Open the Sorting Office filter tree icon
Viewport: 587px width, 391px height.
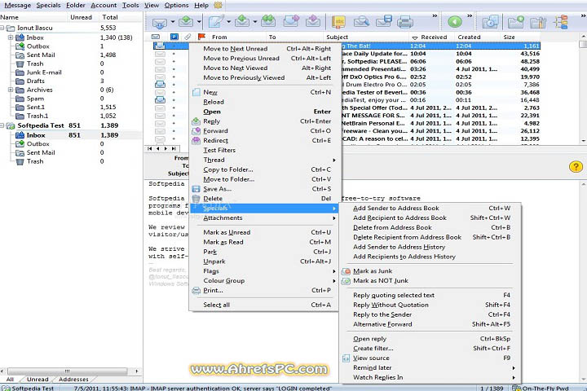[561, 22]
